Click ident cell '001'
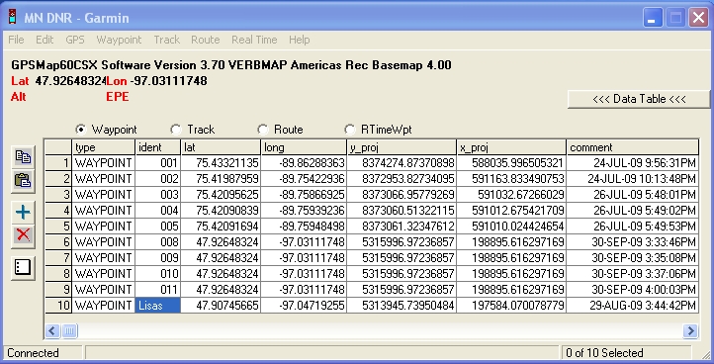Screen dimensions: 714x364 (x=158, y=163)
